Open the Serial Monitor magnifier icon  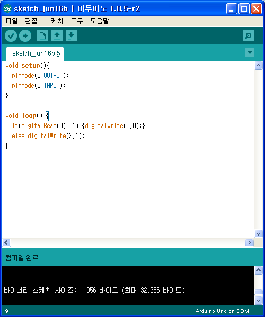(249, 36)
